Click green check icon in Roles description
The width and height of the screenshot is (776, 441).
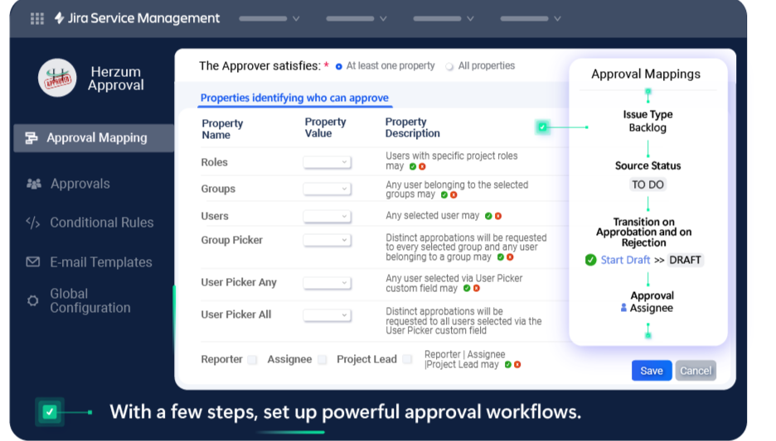(x=413, y=166)
